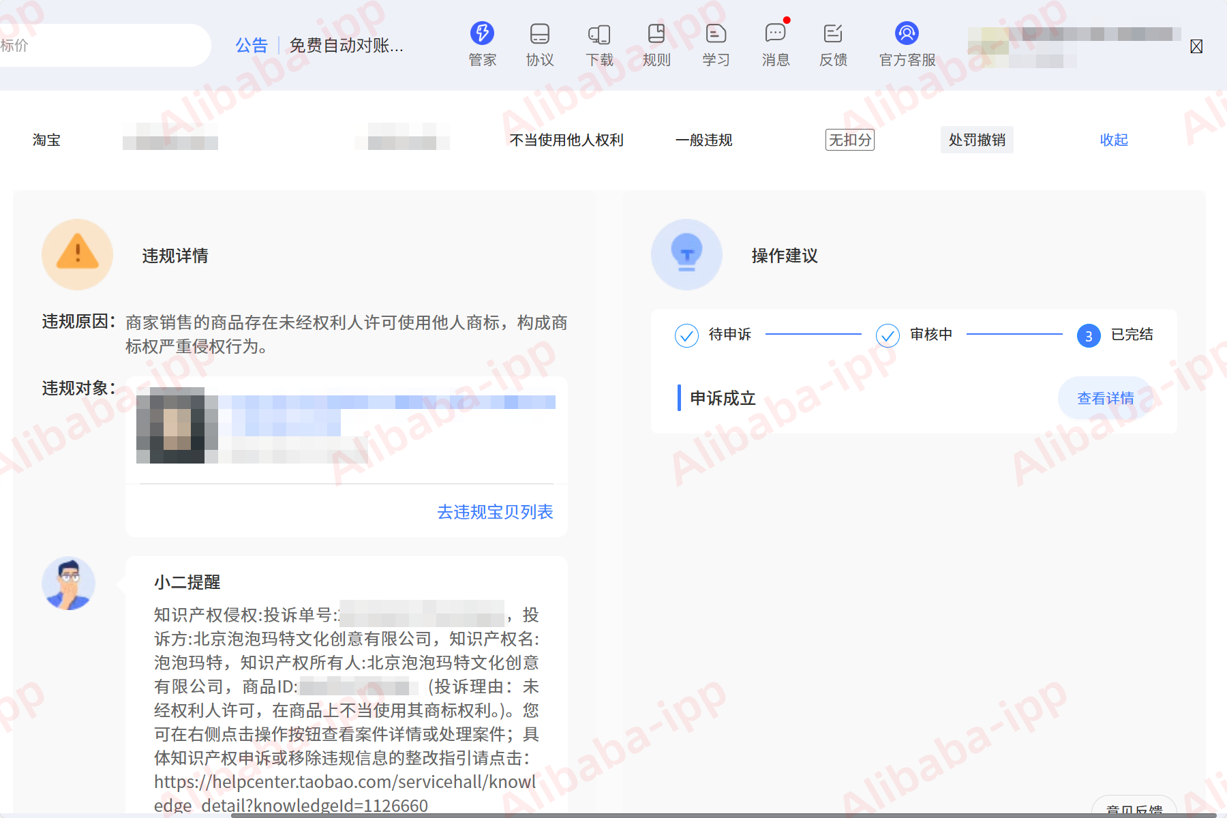Click the orange warning triangle icon
The image size is (1227, 818).
tap(77, 254)
